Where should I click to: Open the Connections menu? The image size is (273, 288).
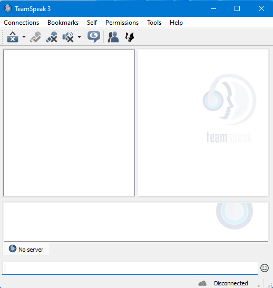click(x=21, y=23)
